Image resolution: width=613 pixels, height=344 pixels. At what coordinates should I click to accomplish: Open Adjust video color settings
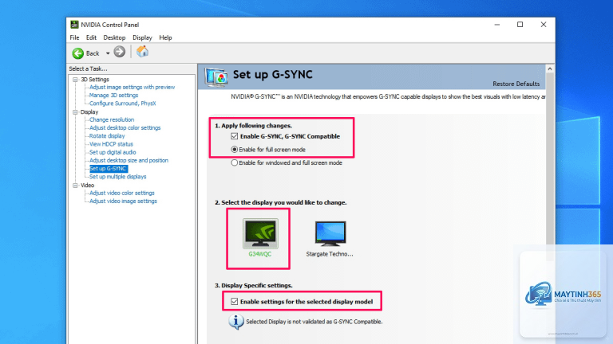tap(122, 193)
